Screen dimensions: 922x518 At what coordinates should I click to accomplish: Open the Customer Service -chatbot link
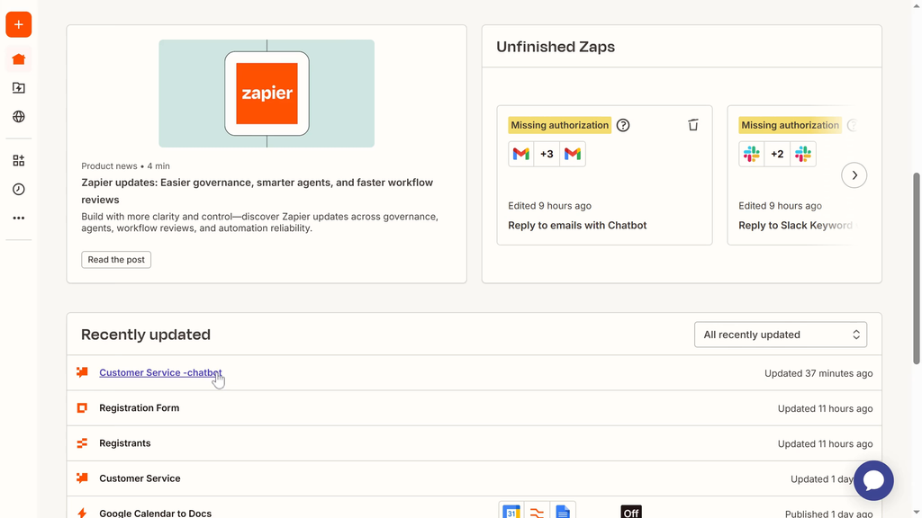point(160,372)
